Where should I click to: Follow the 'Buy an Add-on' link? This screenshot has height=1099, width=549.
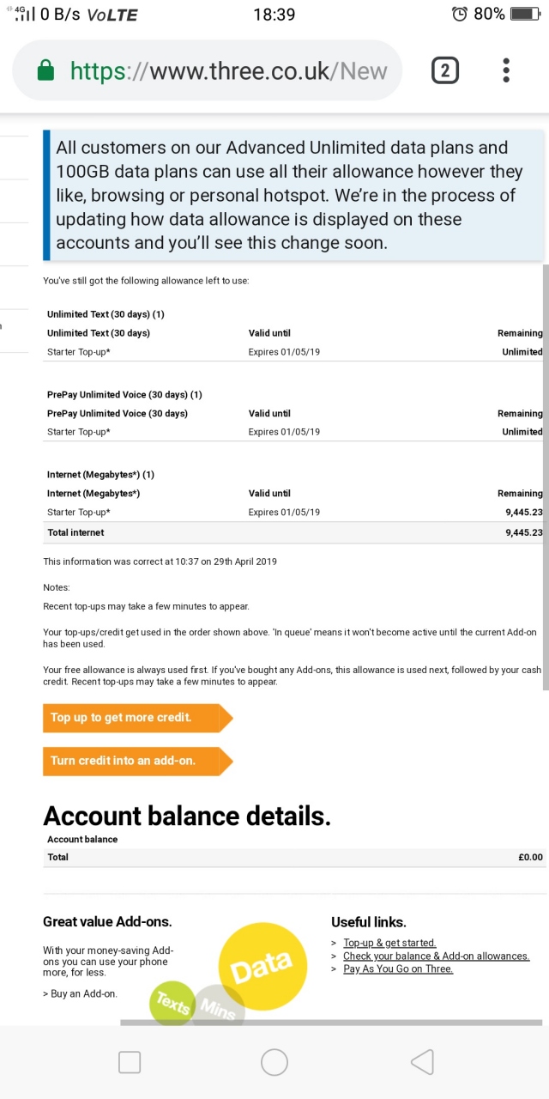[82, 993]
